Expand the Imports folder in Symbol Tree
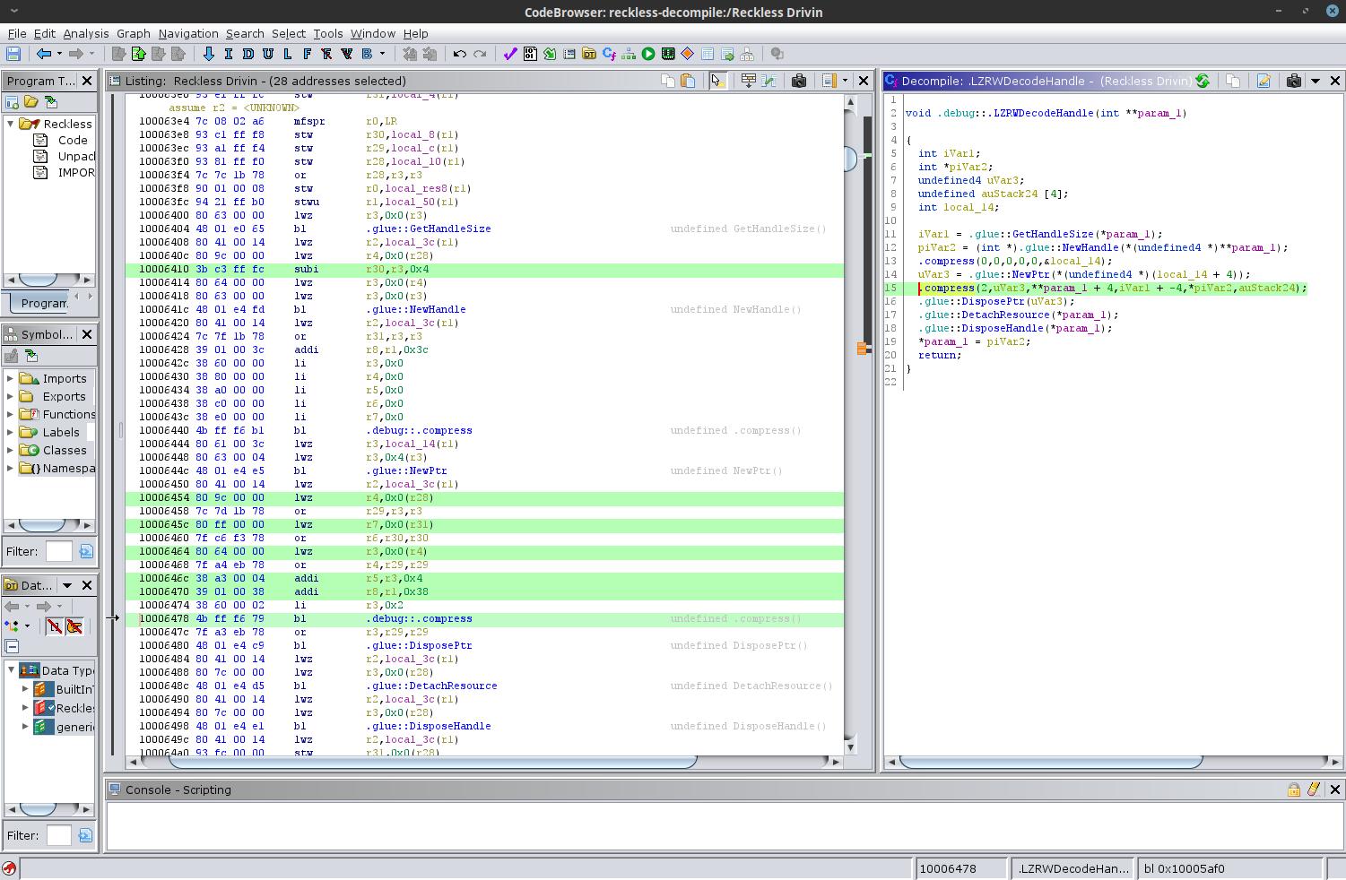Image resolution: width=1346 pixels, height=880 pixels. [11, 378]
